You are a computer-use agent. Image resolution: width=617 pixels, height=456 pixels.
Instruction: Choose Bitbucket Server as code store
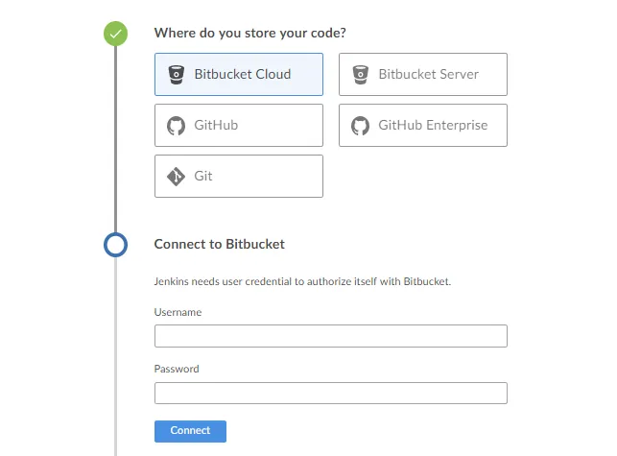[x=428, y=74]
